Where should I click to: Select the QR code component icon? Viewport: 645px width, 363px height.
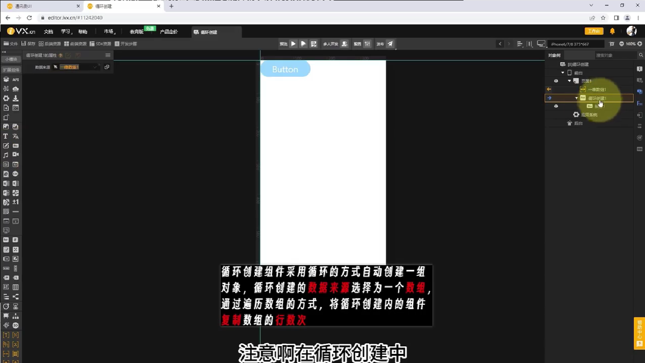(6, 212)
